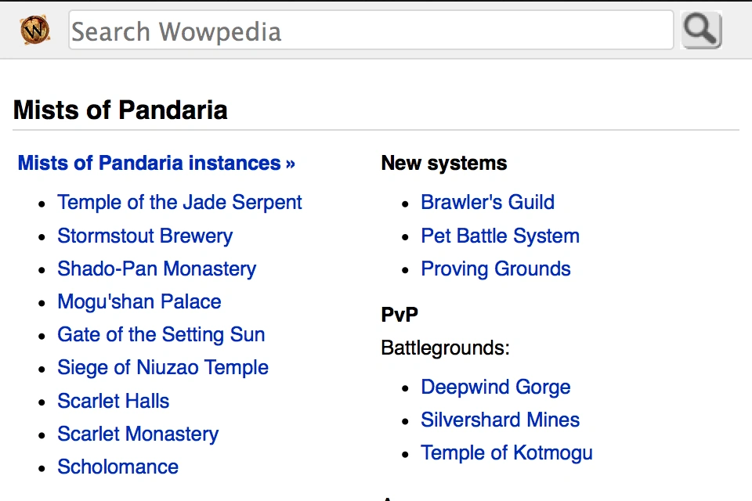Select the Temple of Kotmogu link

(x=506, y=452)
